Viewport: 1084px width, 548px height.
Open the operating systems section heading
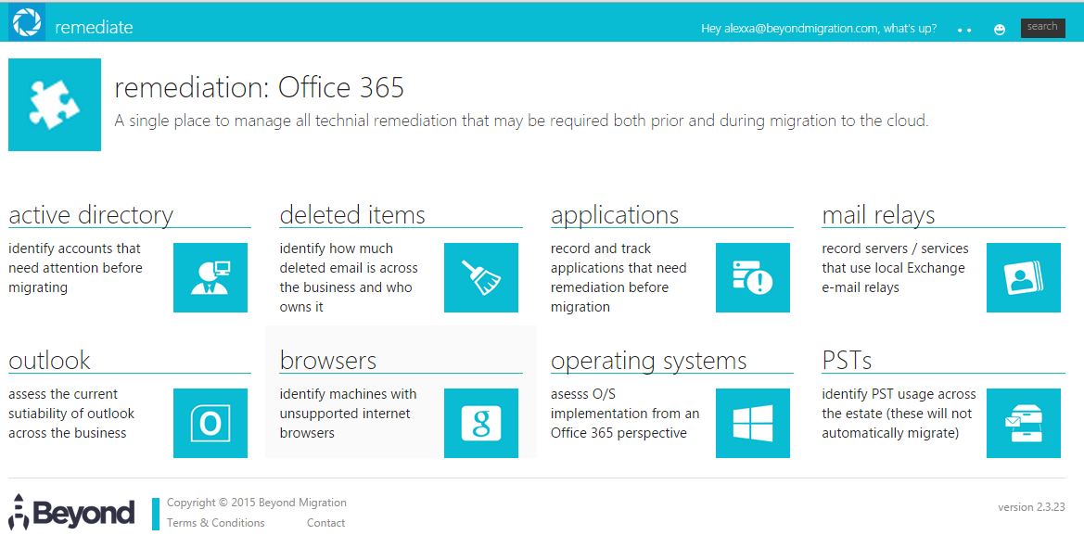648,361
